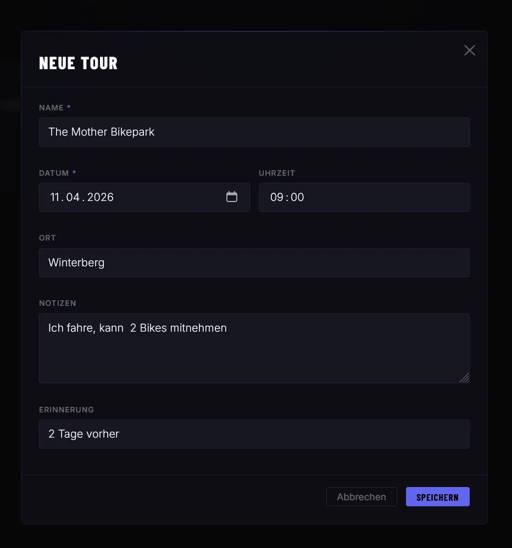Open the Erinnerung dropdown
This screenshot has height=548, width=512.
(x=254, y=434)
